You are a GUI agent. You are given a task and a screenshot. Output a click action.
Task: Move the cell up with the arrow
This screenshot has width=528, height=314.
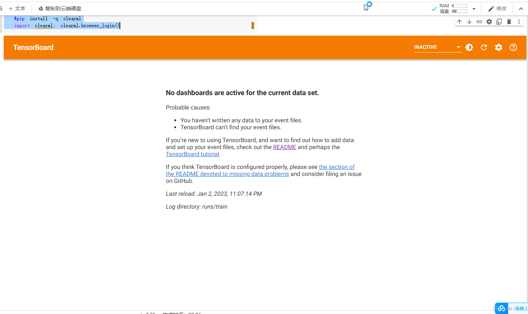click(459, 22)
